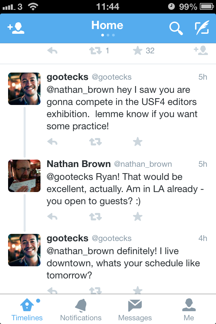This screenshot has height=324, width=216.
Task: Open @gootecks handle in first tweet
Action: 111,77
